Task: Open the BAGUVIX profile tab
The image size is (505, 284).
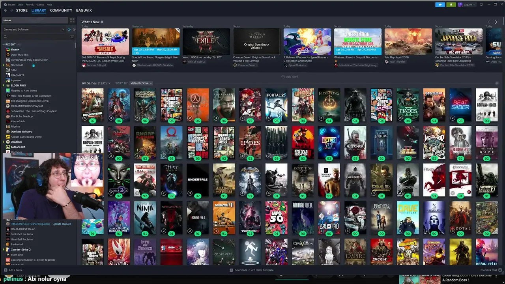Action: 84,10
